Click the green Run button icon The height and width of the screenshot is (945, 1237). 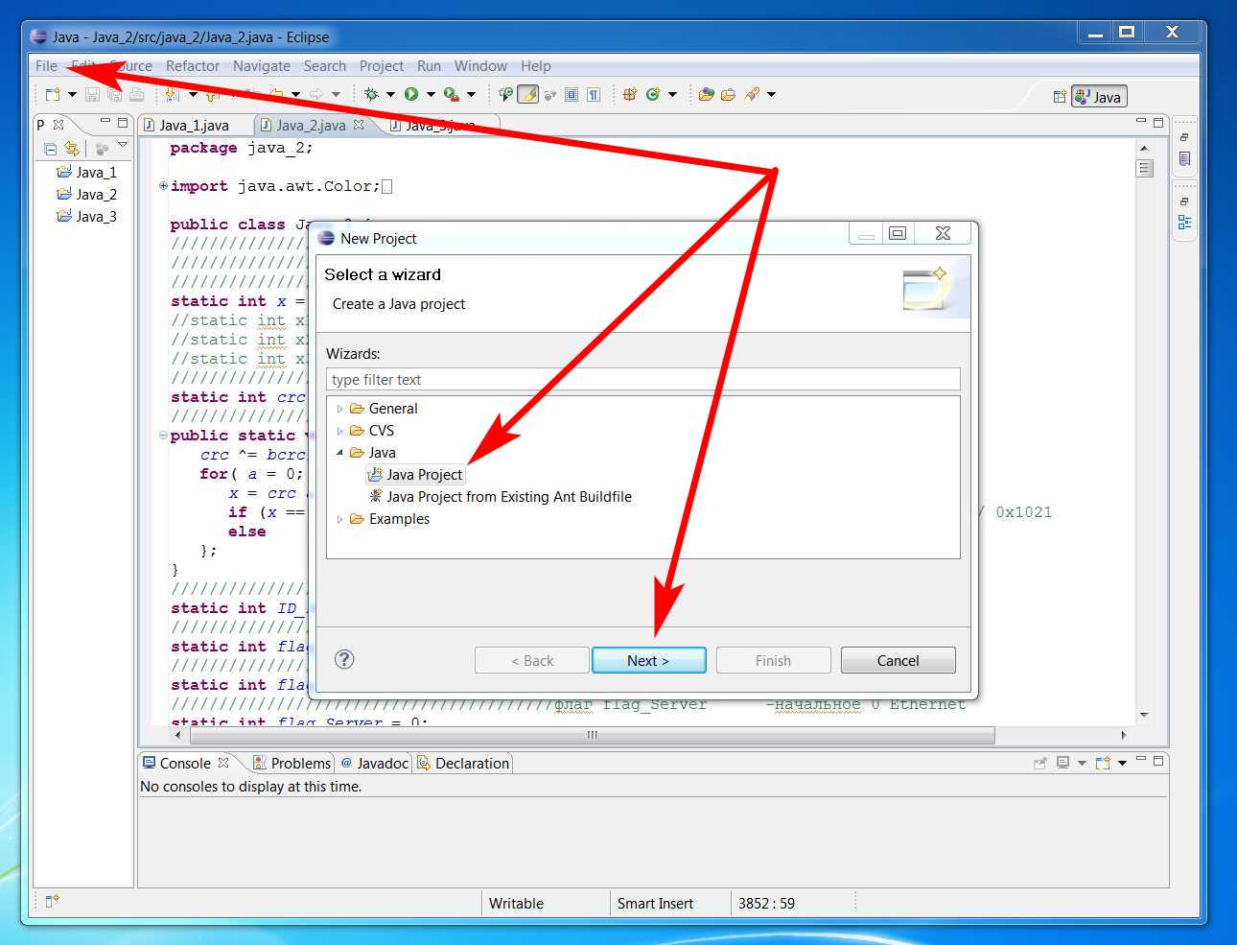click(411, 94)
